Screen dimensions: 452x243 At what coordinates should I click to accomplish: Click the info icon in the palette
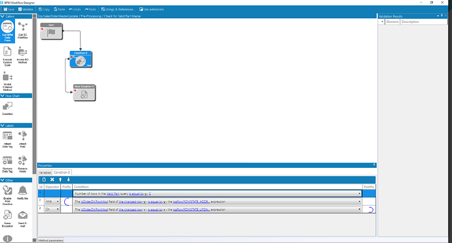coord(7,238)
